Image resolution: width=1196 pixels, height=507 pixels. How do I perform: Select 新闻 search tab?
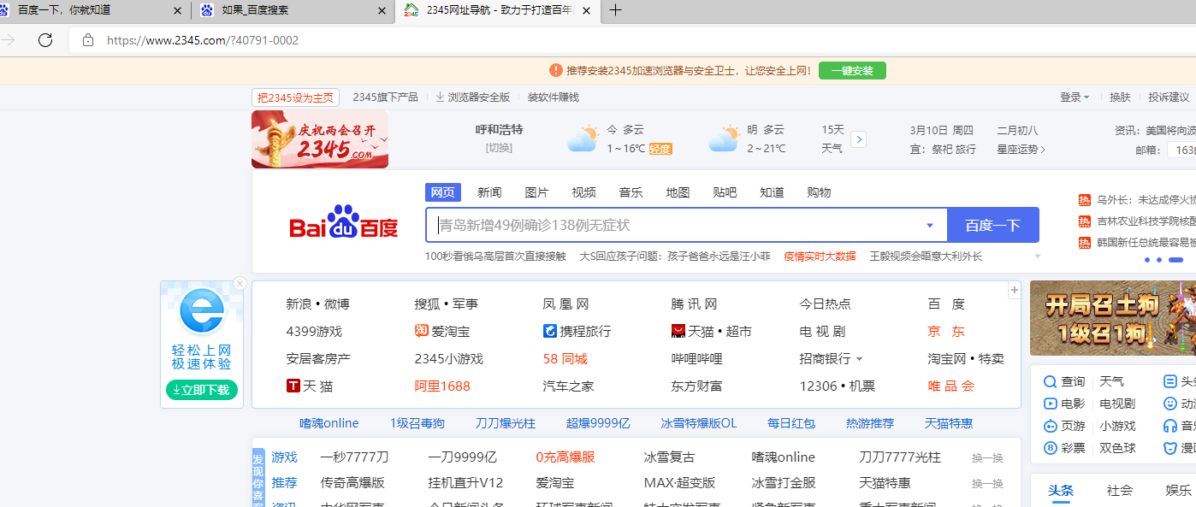tap(489, 192)
